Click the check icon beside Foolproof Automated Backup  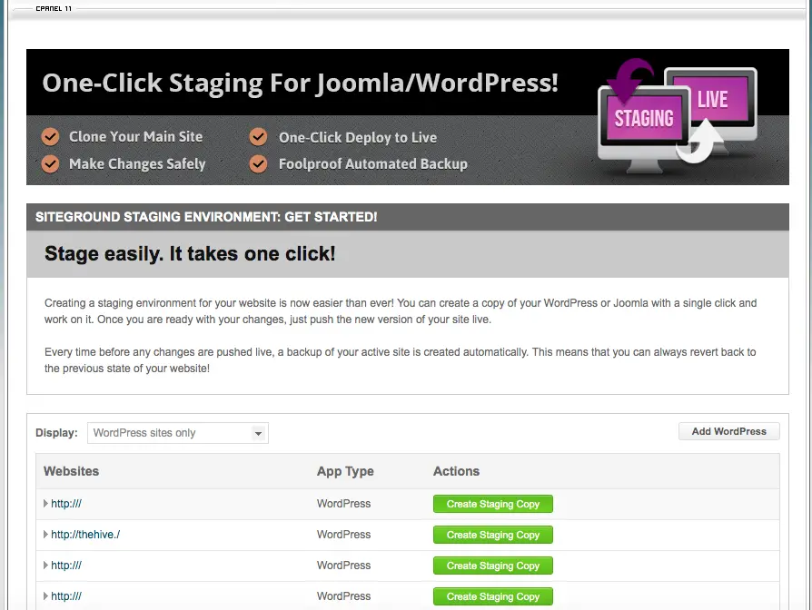(x=259, y=164)
